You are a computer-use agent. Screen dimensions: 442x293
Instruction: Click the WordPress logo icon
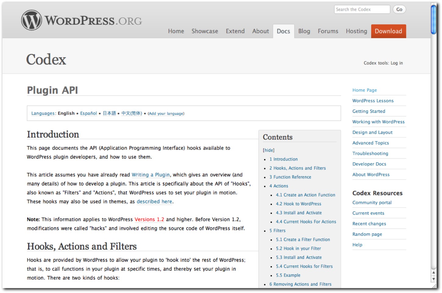click(x=31, y=20)
